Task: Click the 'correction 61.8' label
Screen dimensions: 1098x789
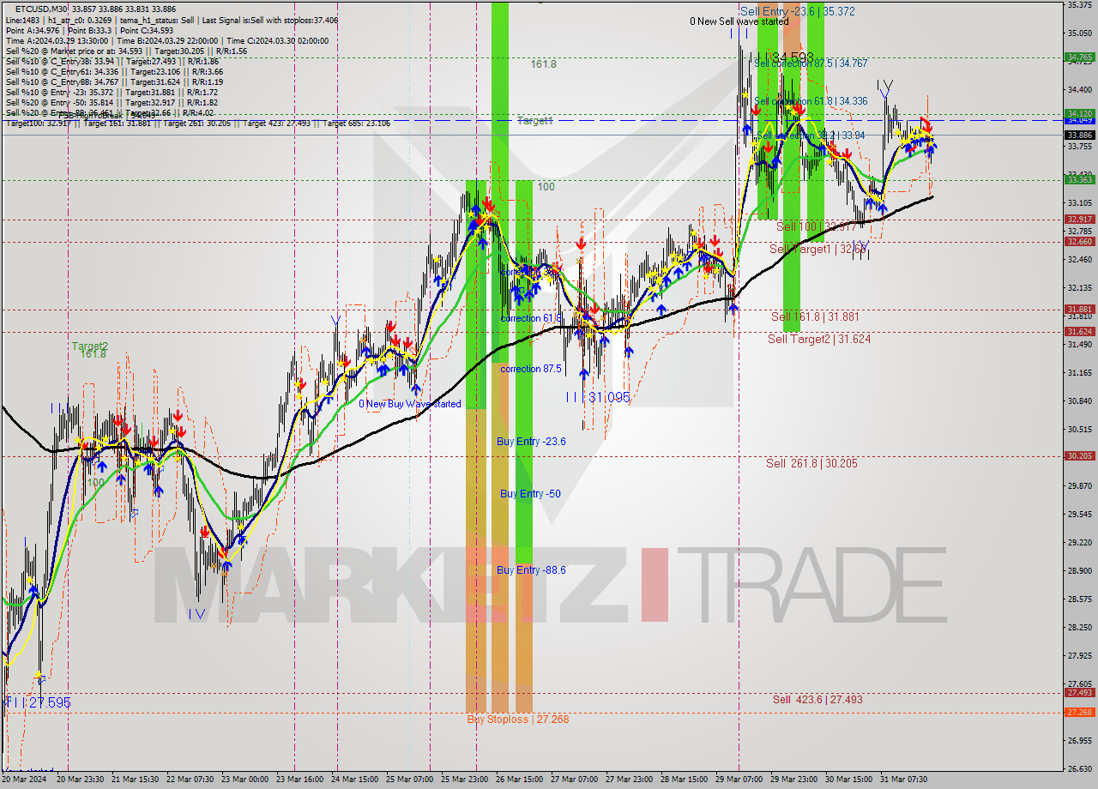Action: tap(531, 318)
